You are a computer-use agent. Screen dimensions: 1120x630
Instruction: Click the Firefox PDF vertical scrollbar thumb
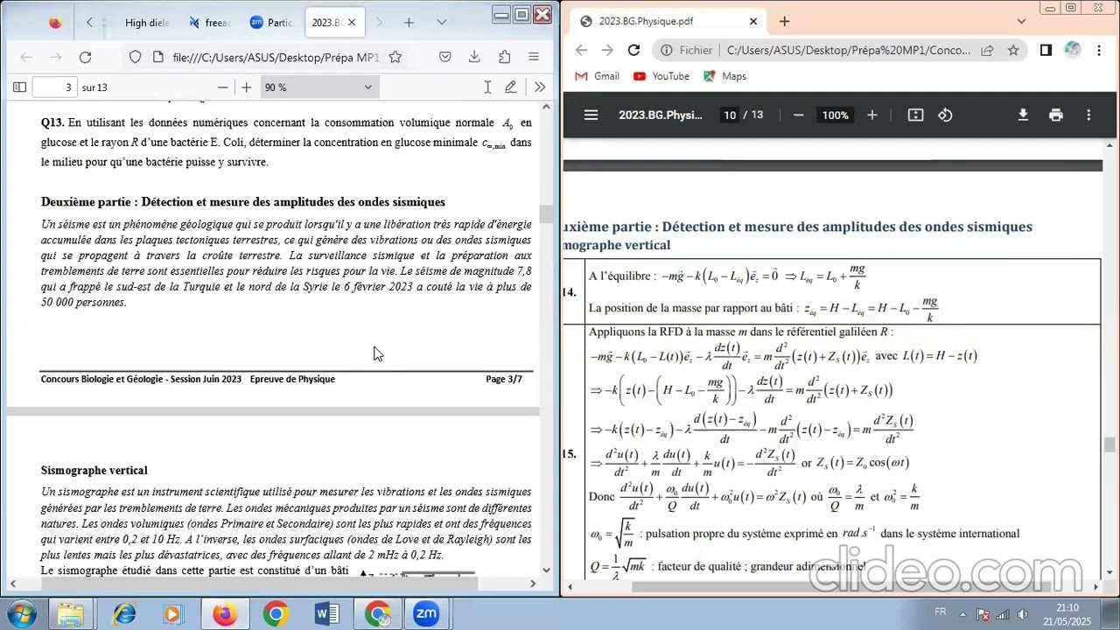click(x=546, y=213)
